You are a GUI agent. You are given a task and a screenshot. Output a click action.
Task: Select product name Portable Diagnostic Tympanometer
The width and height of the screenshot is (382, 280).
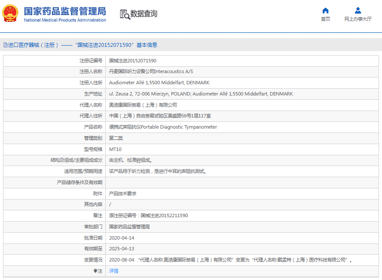coord(163,127)
